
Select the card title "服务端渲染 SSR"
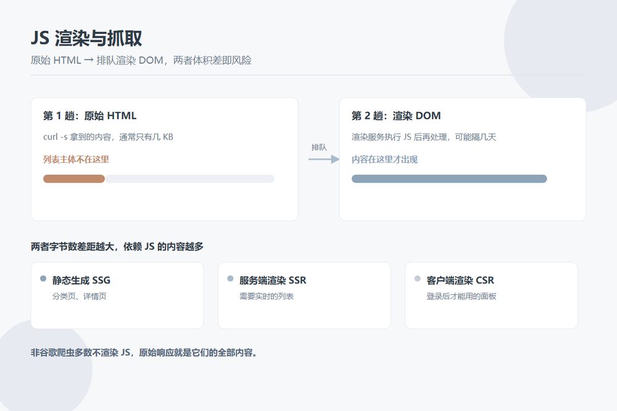pyautogui.click(x=273, y=280)
